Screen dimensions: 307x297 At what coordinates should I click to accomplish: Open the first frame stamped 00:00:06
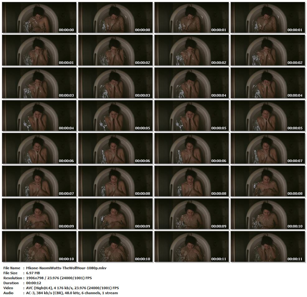click(x=39, y=148)
